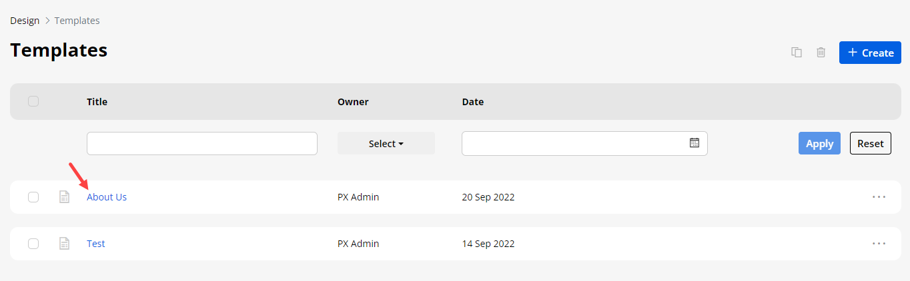Screen dimensions: 910x281
Task: Open the About Us row options menu
Action: 879,197
